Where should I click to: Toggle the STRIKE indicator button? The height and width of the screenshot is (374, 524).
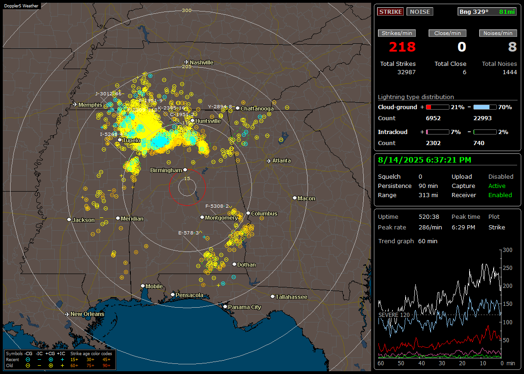coord(390,12)
